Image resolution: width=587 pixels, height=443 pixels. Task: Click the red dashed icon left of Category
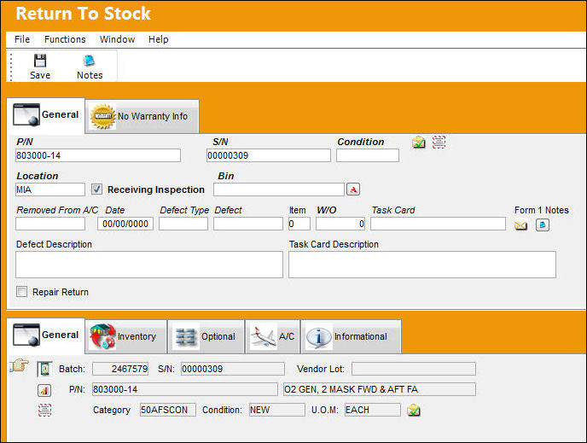point(44,410)
